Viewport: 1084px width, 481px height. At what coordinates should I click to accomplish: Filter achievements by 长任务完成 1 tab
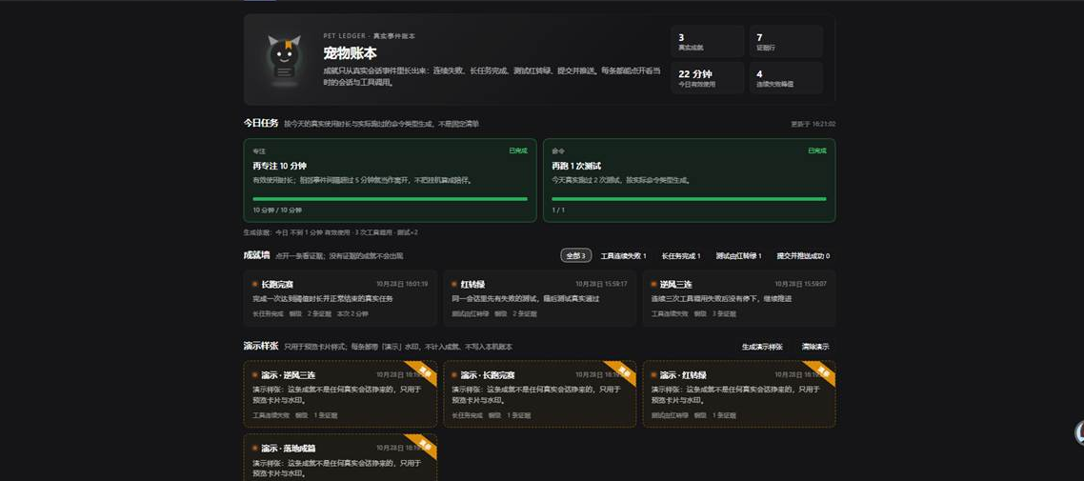pos(681,255)
